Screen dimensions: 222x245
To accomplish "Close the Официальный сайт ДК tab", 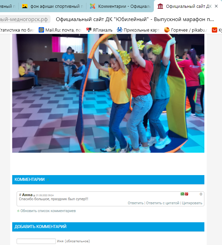I will point(216,6).
